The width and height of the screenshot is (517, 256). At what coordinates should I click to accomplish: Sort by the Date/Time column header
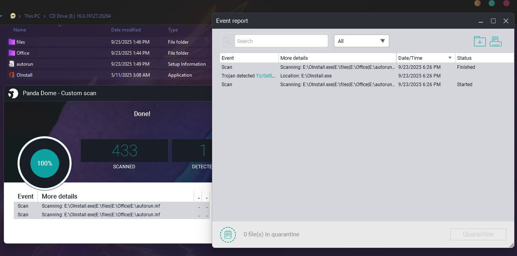[x=426, y=58]
